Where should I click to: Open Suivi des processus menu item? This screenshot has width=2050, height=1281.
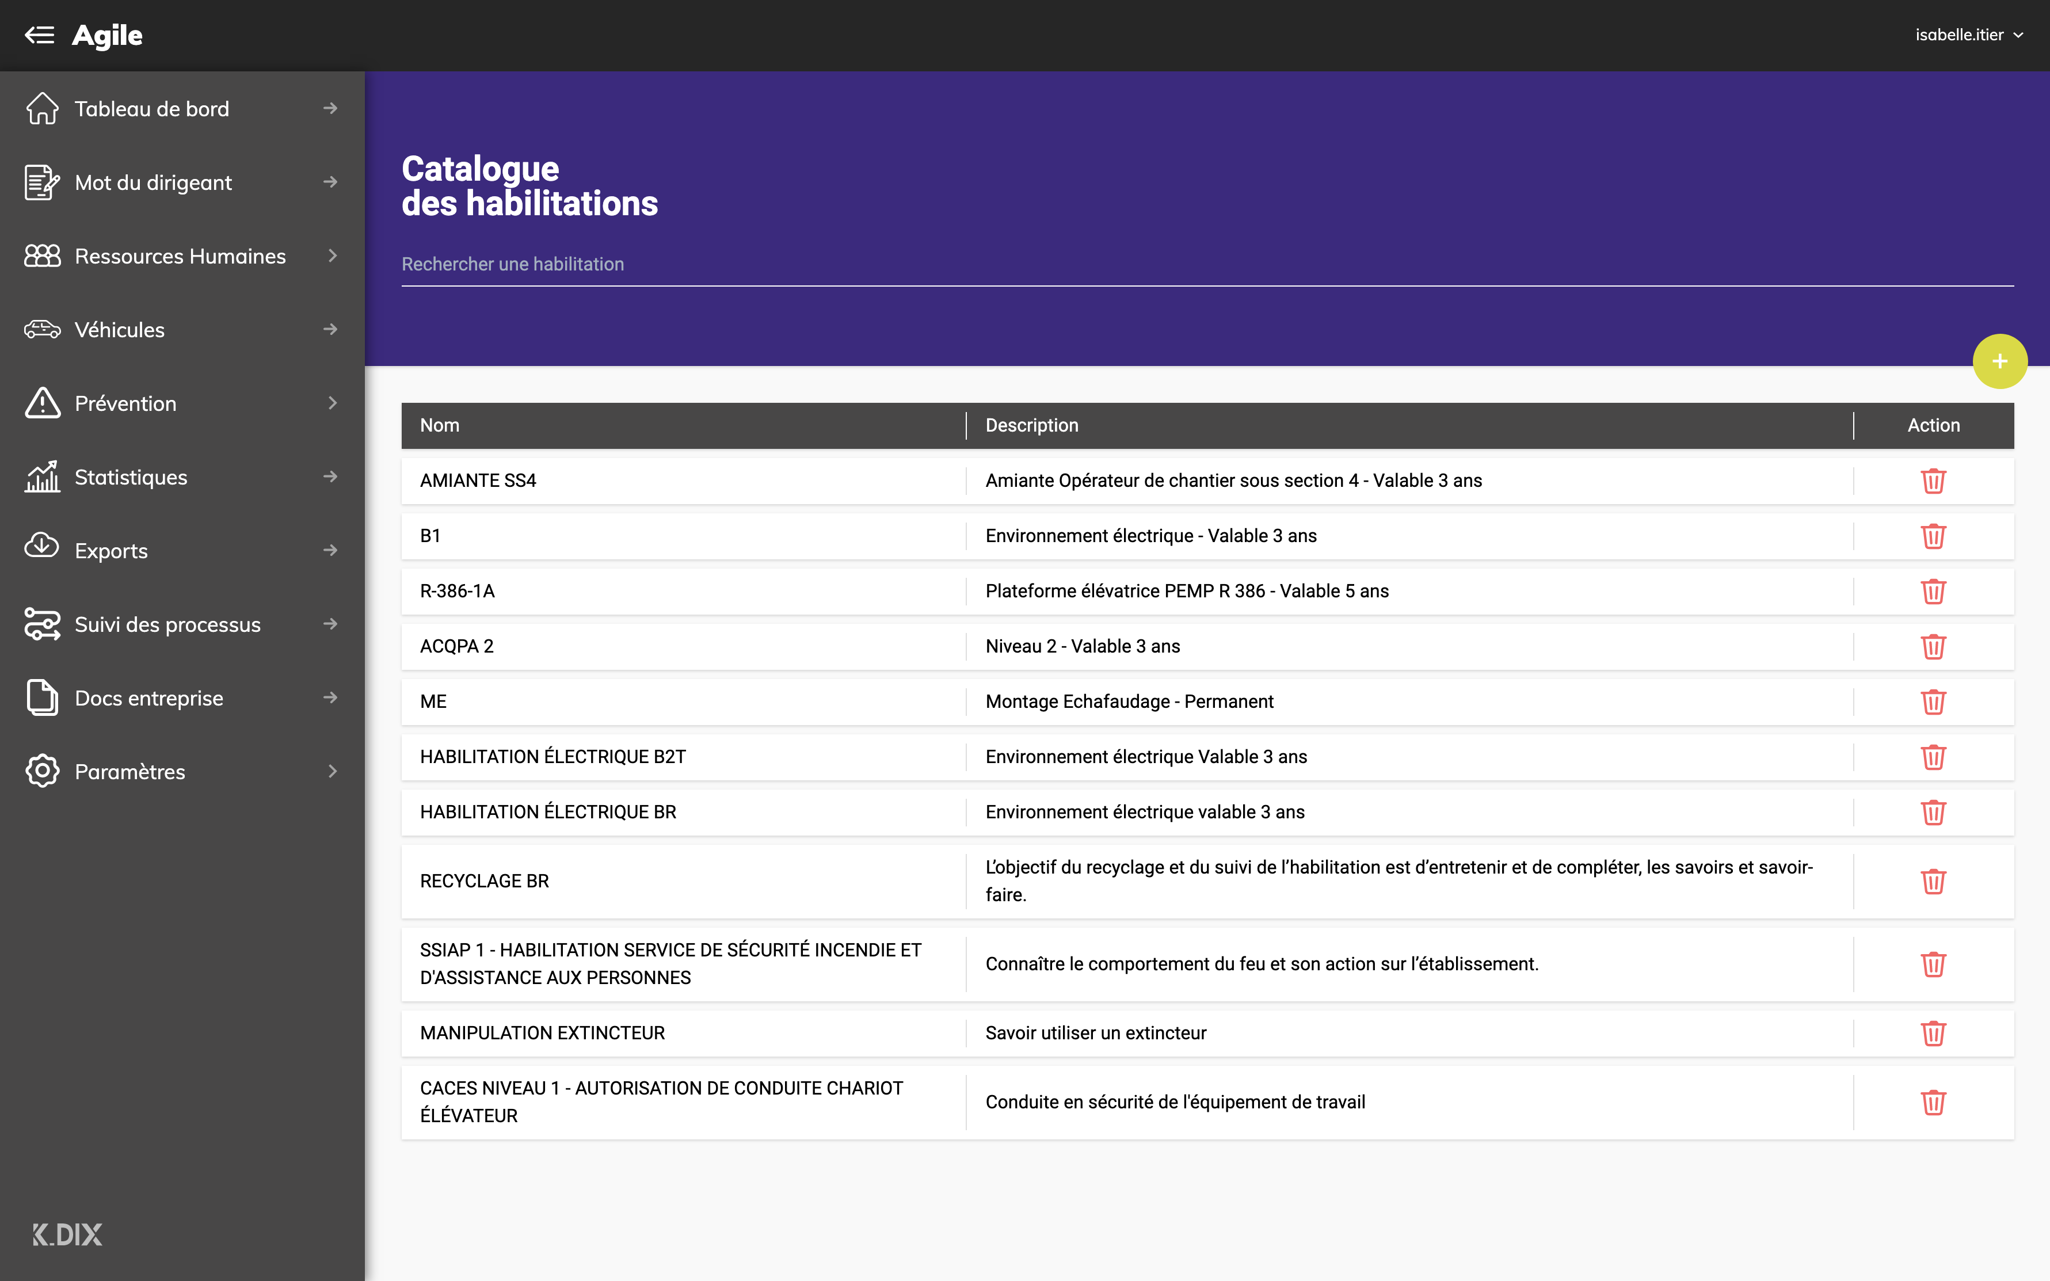pyautogui.click(x=182, y=624)
